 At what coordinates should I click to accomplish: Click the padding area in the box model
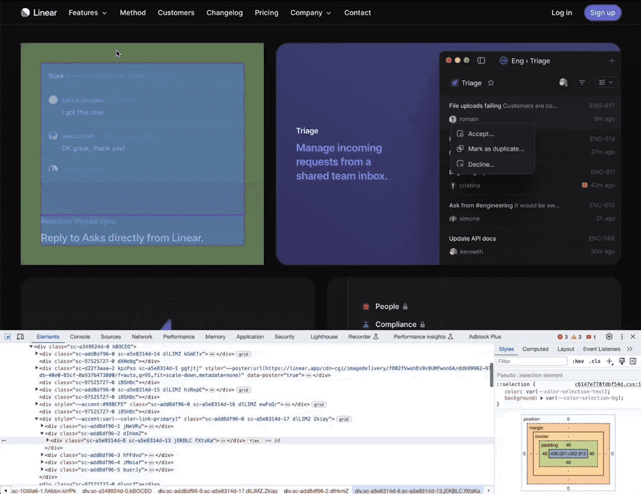[x=568, y=445]
